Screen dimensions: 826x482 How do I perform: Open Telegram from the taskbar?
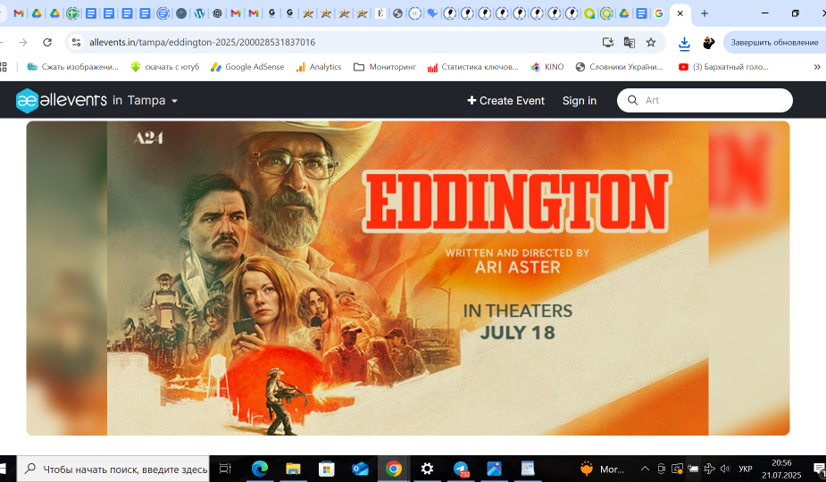(461, 469)
